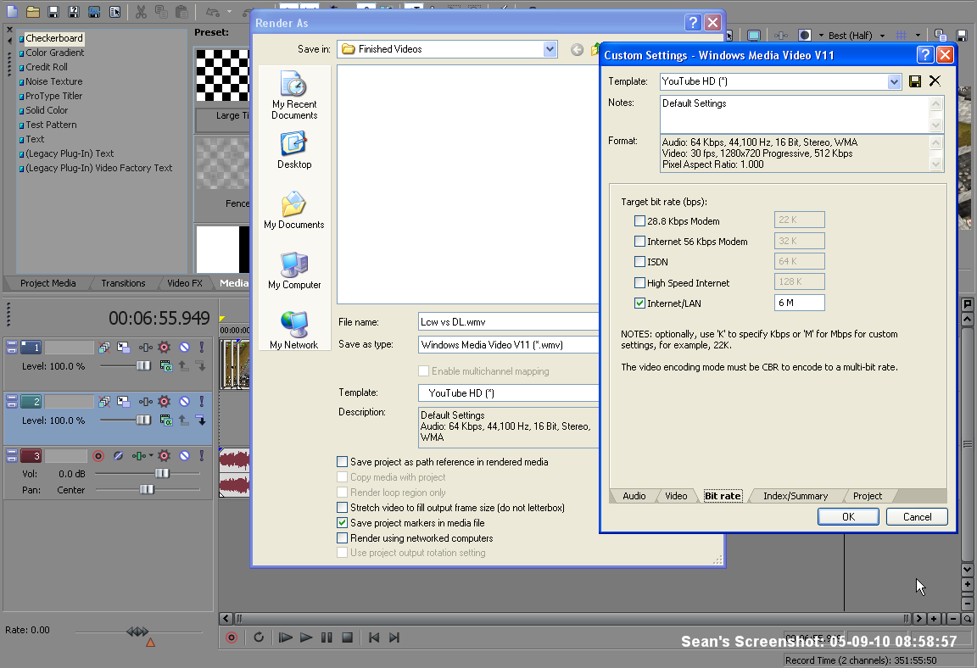Check Render using networked computers
Screen dimensions: 977x668
click(x=343, y=538)
